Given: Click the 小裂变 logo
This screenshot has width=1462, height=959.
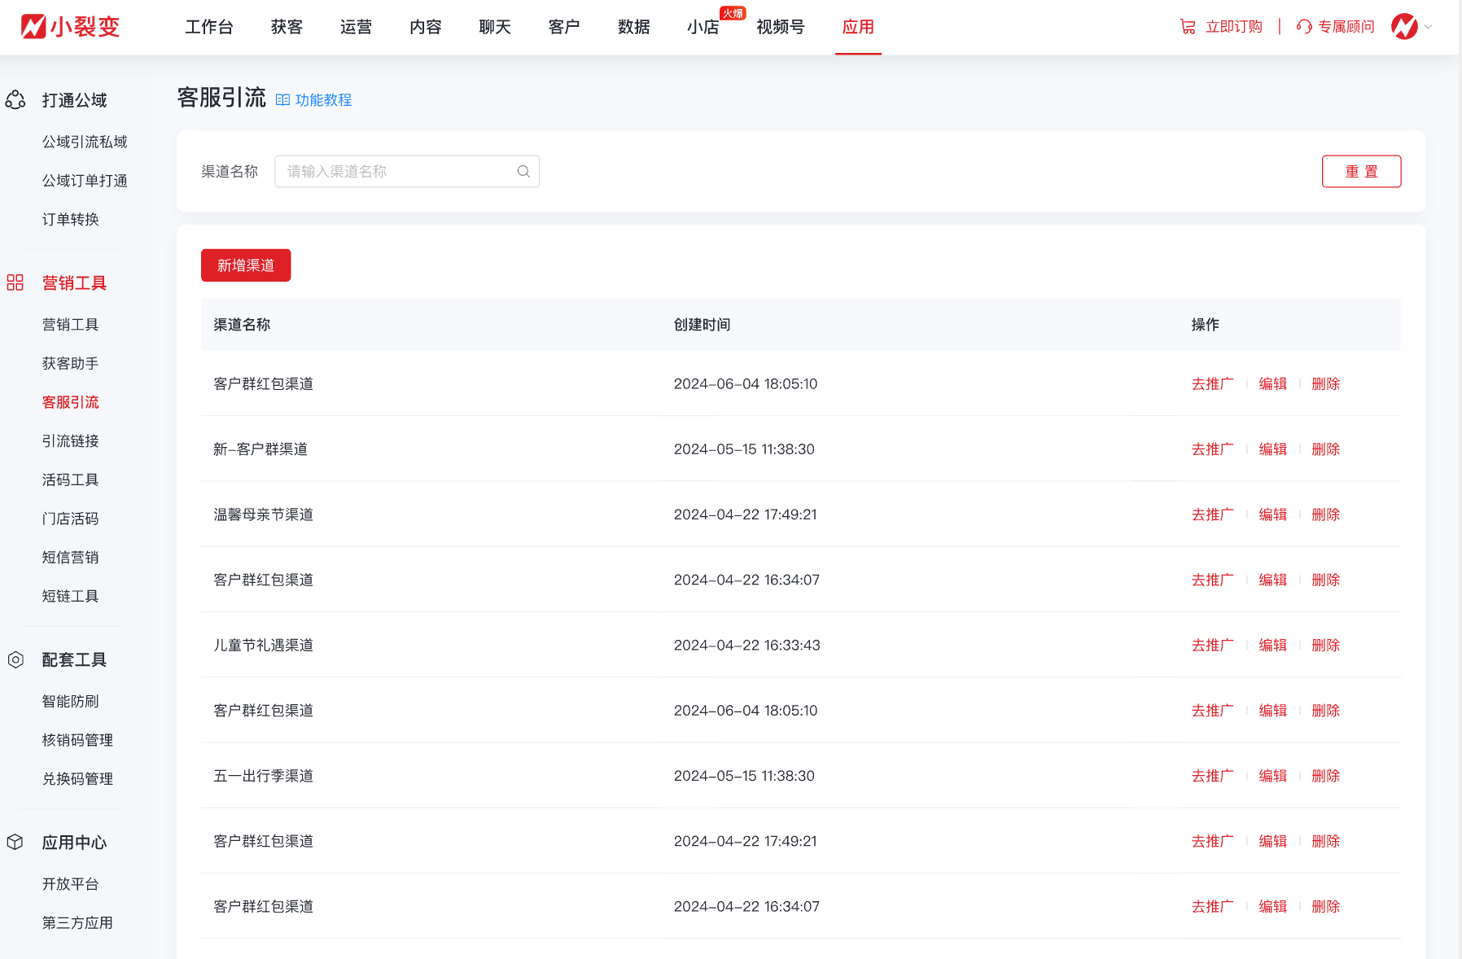Looking at the screenshot, I should point(71,27).
